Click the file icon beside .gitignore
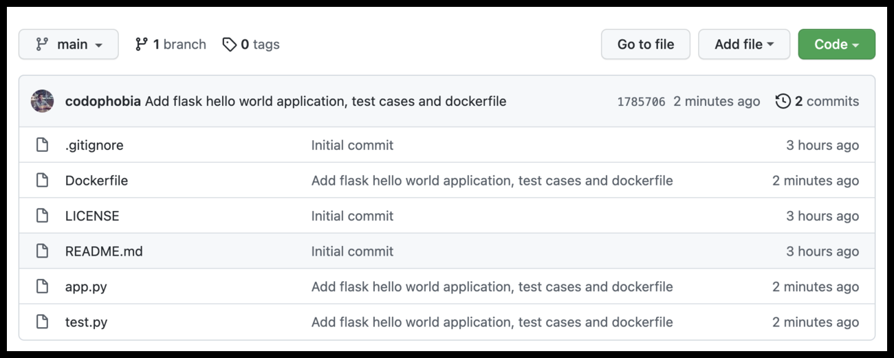Screen dimensions: 894x358 (43, 145)
